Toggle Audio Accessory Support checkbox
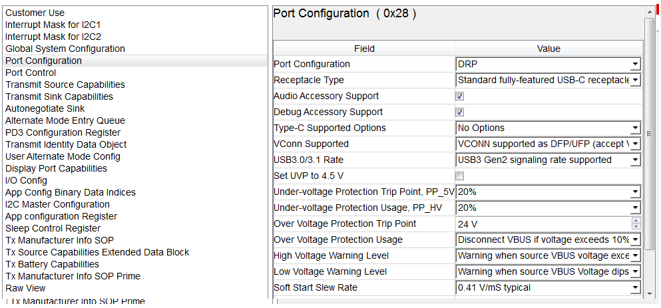661x308 pixels. point(460,96)
